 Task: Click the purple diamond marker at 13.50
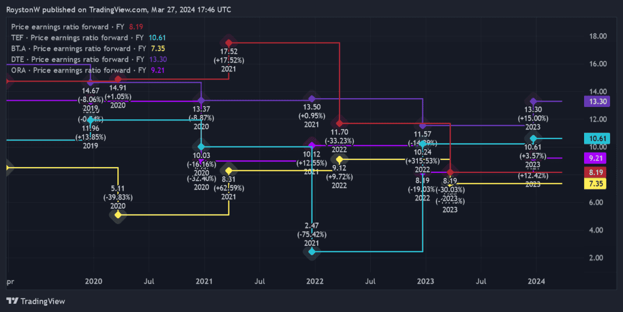point(311,99)
